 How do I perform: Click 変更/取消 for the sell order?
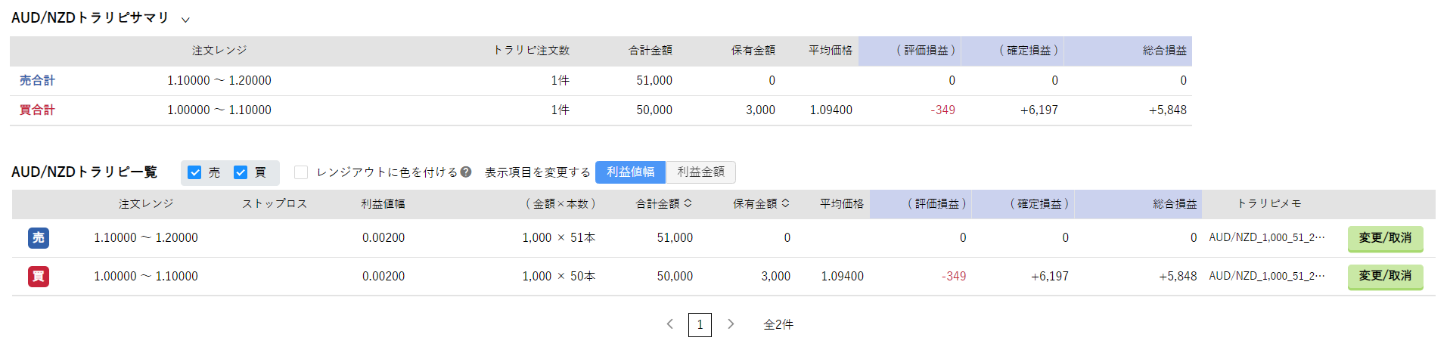click(1385, 238)
